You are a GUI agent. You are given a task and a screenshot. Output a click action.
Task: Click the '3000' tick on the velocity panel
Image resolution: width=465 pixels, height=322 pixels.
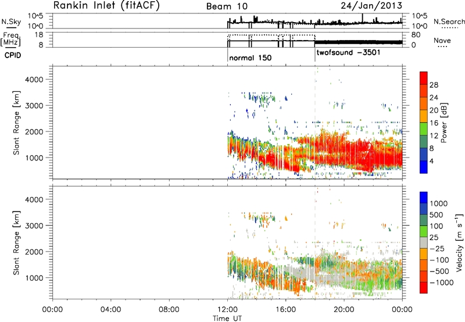point(34,226)
